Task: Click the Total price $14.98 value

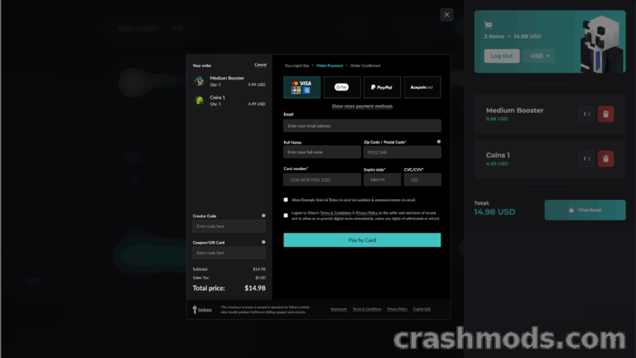Action: point(255,288)
